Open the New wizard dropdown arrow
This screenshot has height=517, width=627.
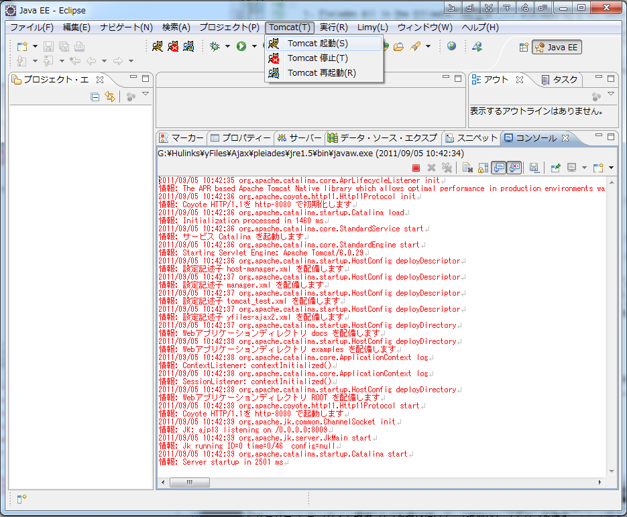pyautogui.click(x=35, y=46)
